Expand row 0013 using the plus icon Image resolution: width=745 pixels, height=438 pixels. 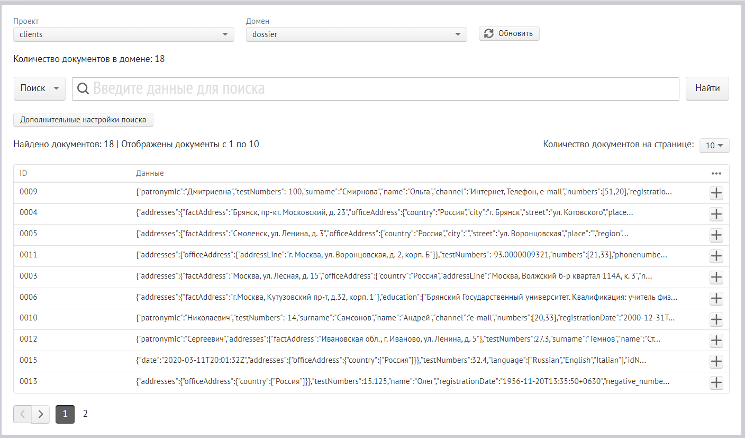pos(716,383)
